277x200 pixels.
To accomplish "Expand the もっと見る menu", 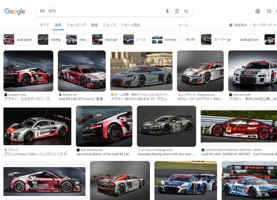I will click(131, 25).
